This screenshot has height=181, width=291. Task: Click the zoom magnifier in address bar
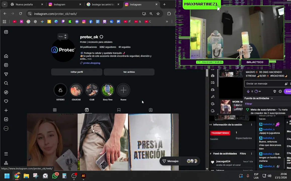pos(151,14)
